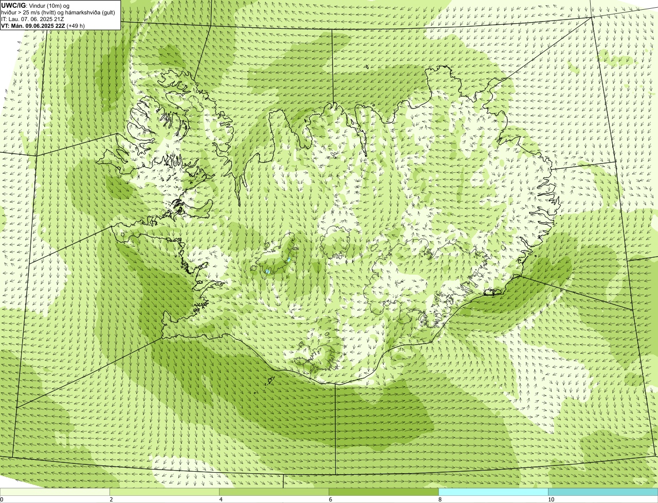
Task: Pick the 2–4 light green color bar segment
Action: 164,492
